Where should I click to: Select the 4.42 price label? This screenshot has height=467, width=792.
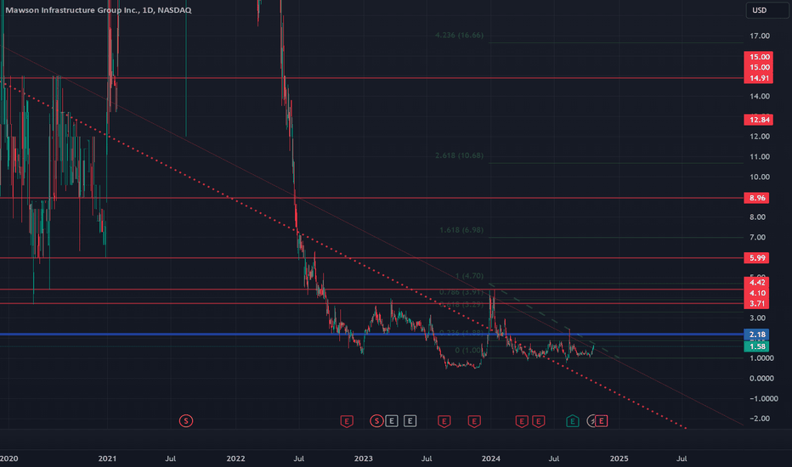756,282
